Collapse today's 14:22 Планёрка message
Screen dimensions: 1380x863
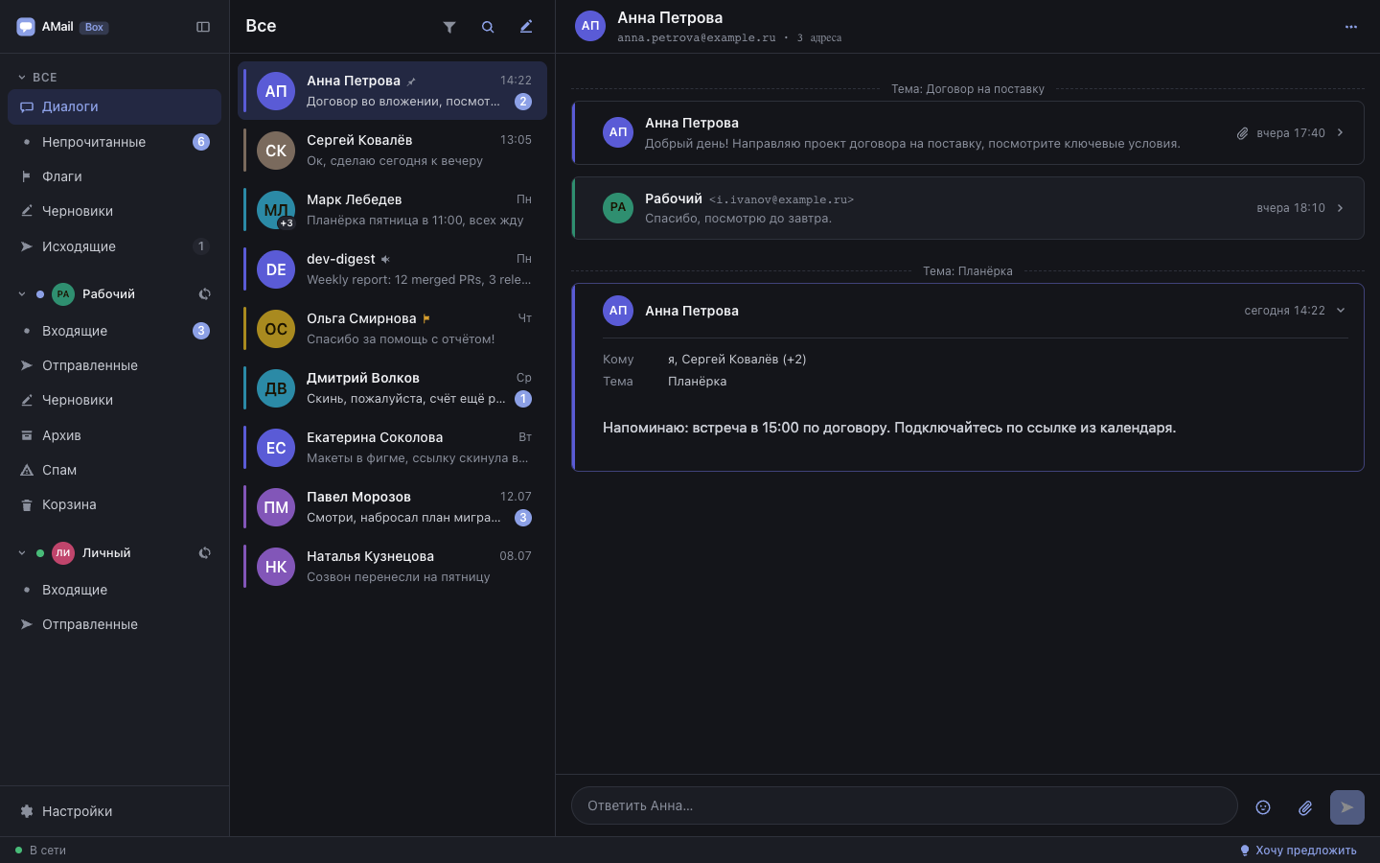point(1341,311)
